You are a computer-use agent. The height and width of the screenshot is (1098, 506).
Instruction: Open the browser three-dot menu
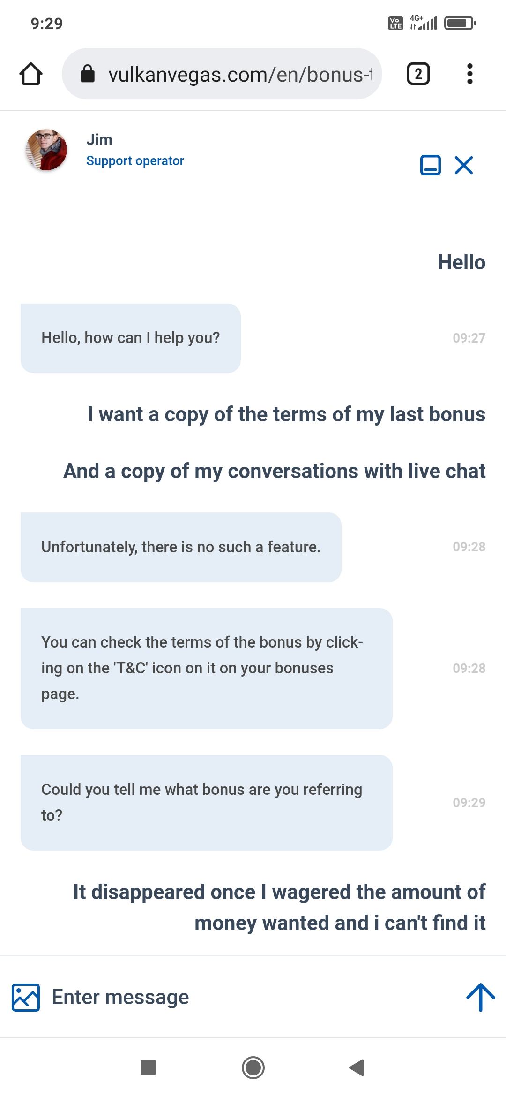point(469,74)
